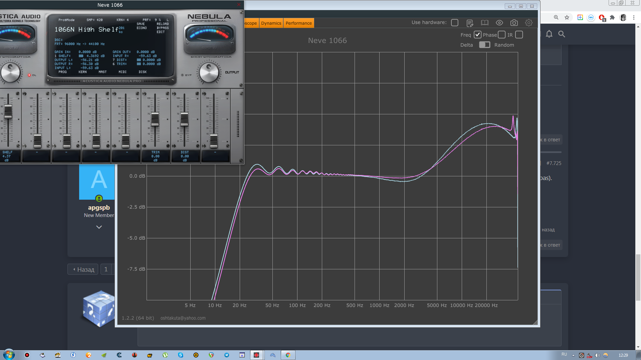Click the browser vertical scrollbar thumb
Viewport: 641px width, 360px height.
click(638, 277)
